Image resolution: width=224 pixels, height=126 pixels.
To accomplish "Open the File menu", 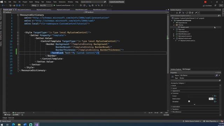I will pyautogui.click(x=5, y=2).
